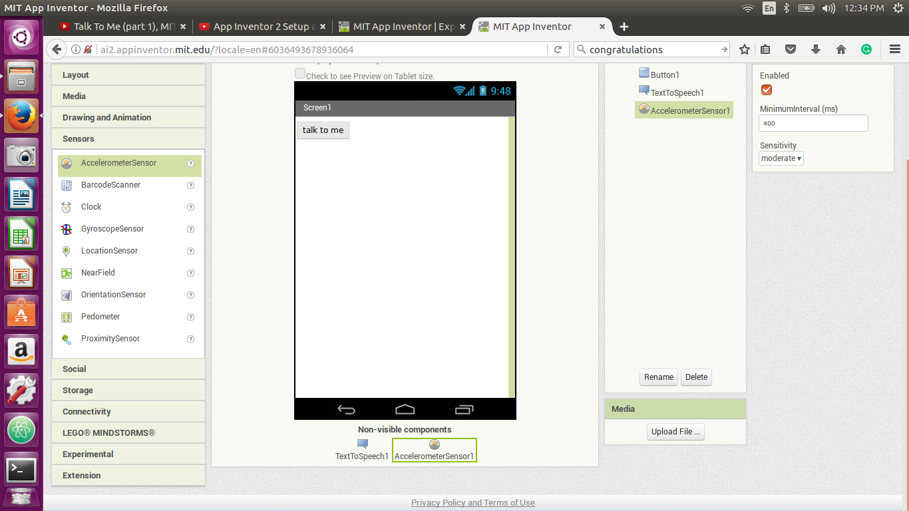Expand the Media palette section
909x511 pixels.
click(x=128, y=96)
